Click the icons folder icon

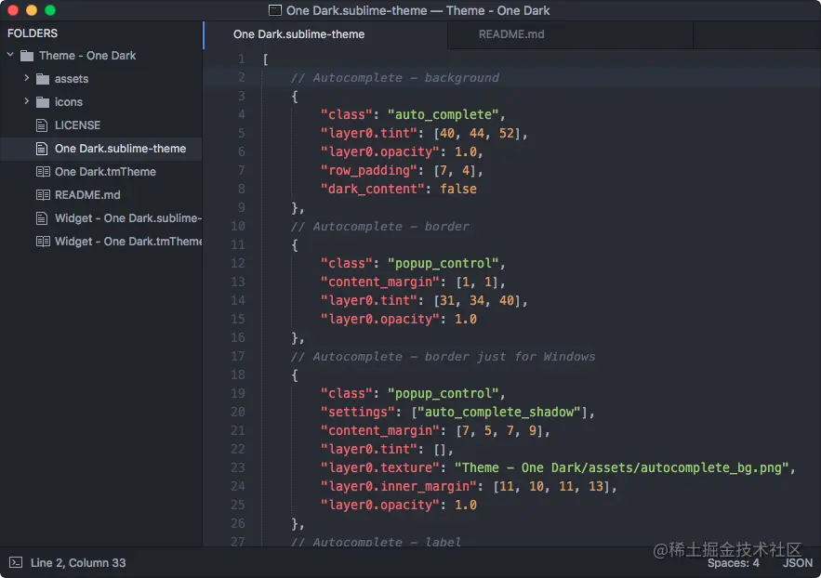click(x=43, y=102)
